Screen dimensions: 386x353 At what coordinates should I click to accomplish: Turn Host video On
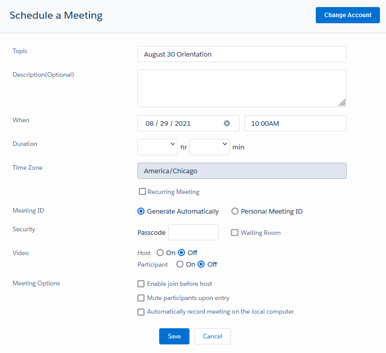(160, 253)
